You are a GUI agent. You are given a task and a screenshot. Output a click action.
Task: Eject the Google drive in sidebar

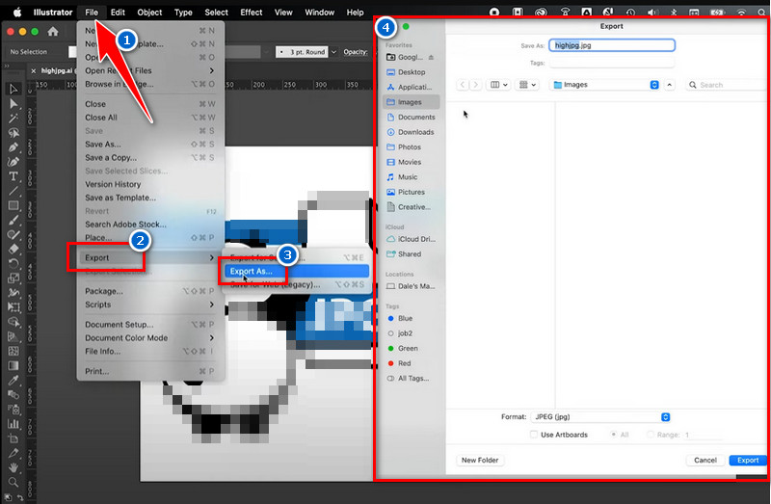(431, 57)
